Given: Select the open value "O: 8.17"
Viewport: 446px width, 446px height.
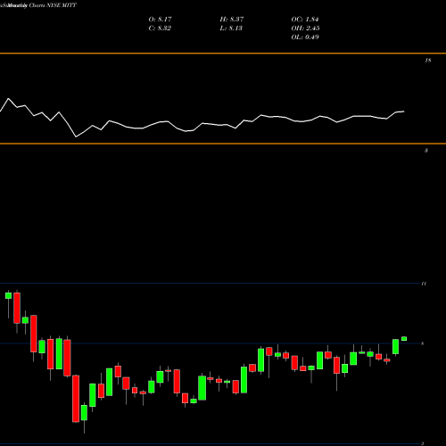Looking at the screenshot, I should (160, 20).
